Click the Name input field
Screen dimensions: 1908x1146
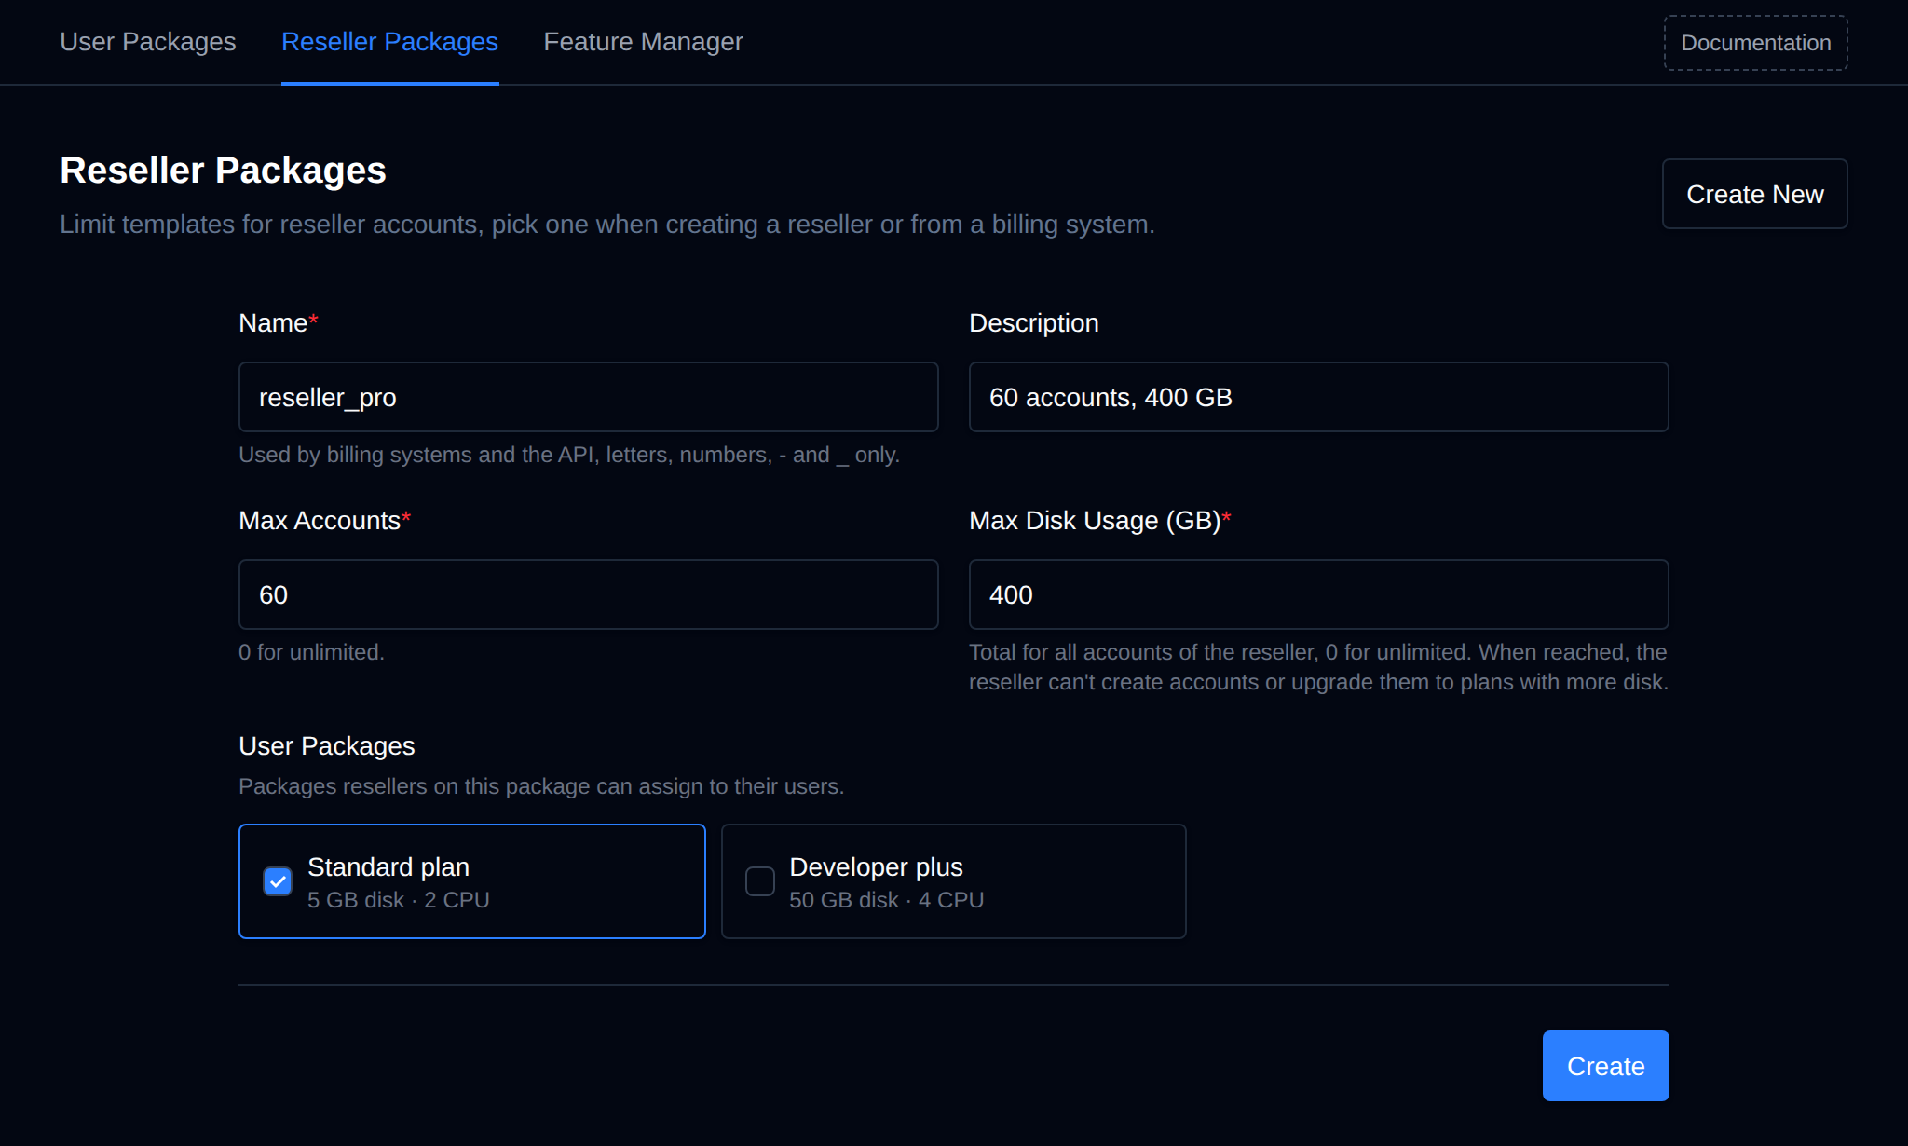pyautogui.click(x=588, y=397)
